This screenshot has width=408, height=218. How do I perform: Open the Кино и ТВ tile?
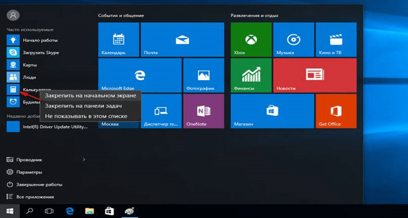click(x=335, y=40)
